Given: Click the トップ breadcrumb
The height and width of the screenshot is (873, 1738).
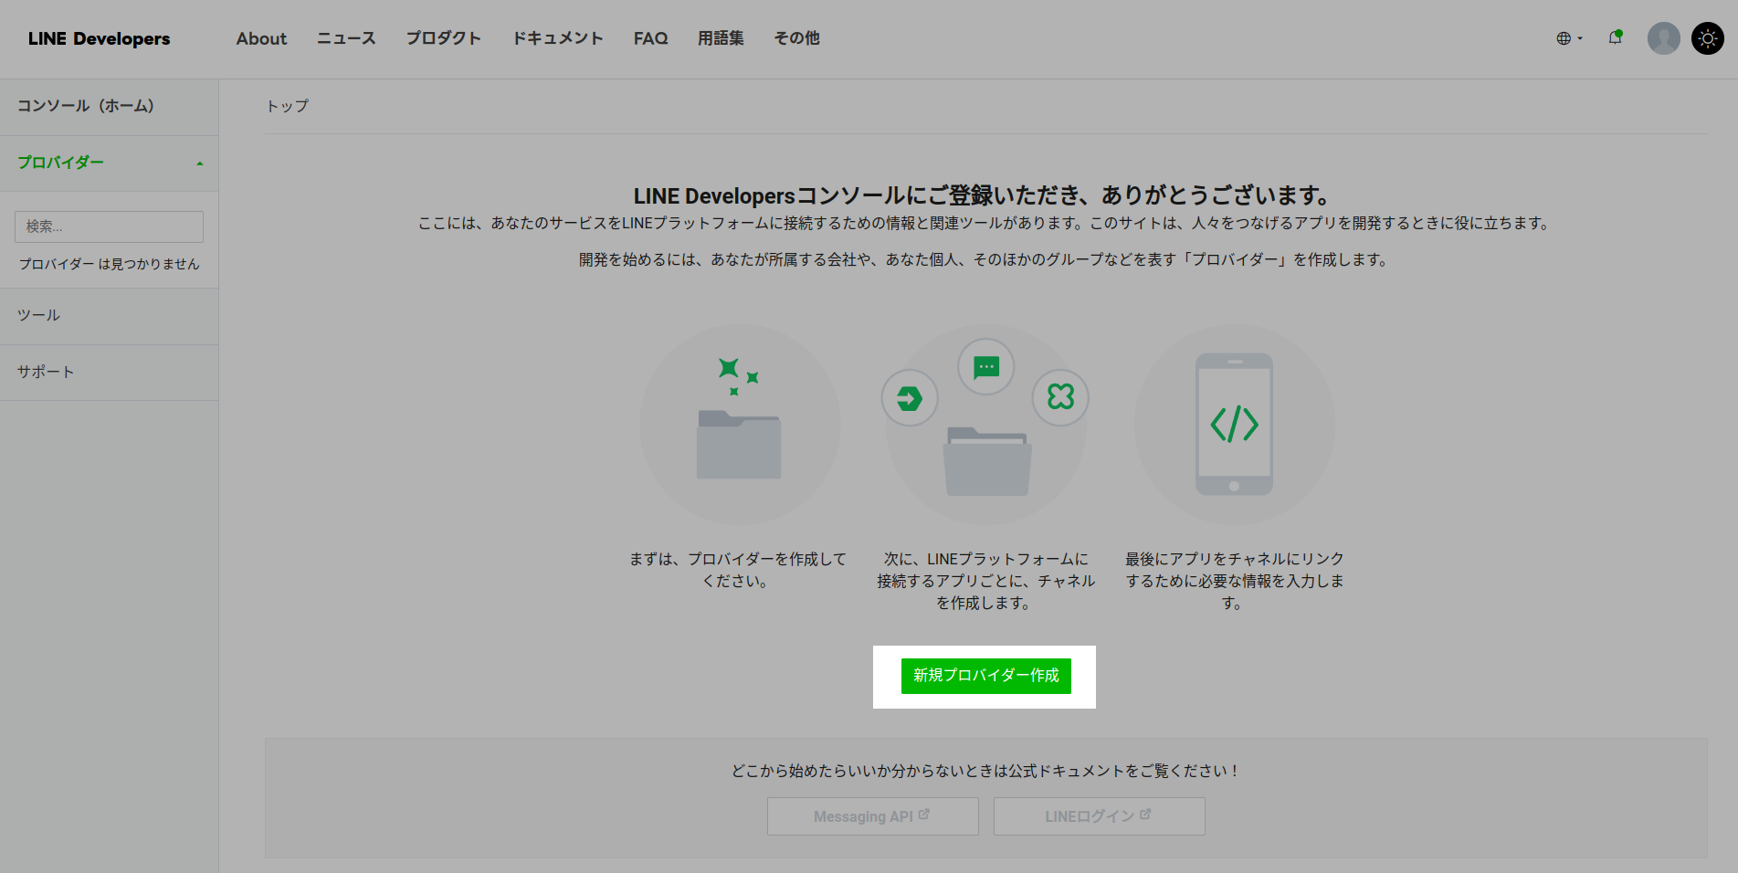Looking at the screenshot, I should pyautogui.click(x=288, y=106).
